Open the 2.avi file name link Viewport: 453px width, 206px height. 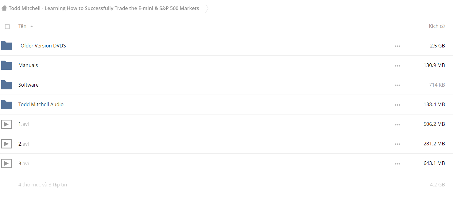[x=24, y=144]
